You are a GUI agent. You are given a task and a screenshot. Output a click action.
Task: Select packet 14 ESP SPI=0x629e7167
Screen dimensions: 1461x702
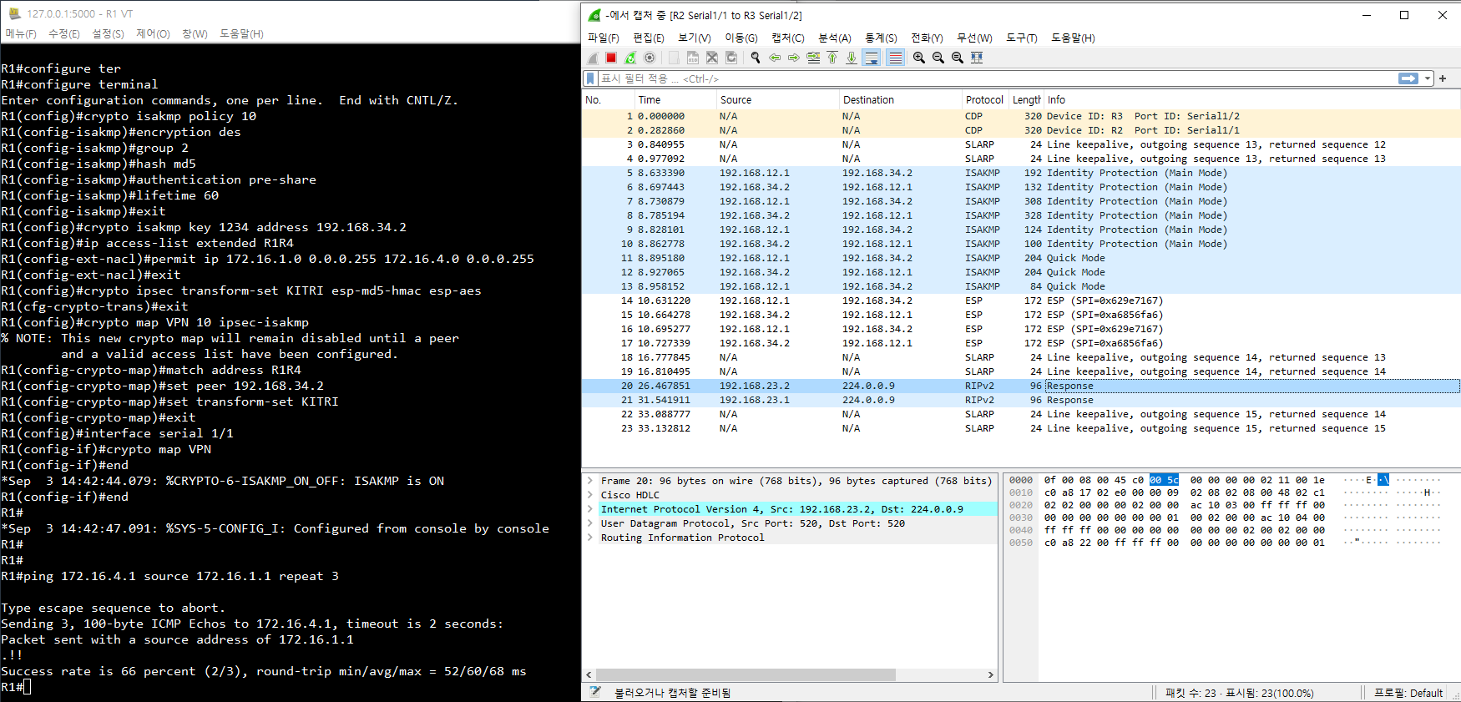click(x=1021, y=300)
